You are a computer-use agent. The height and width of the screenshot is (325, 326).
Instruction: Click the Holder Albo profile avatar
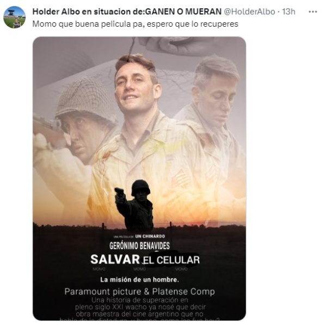(14, 17)
